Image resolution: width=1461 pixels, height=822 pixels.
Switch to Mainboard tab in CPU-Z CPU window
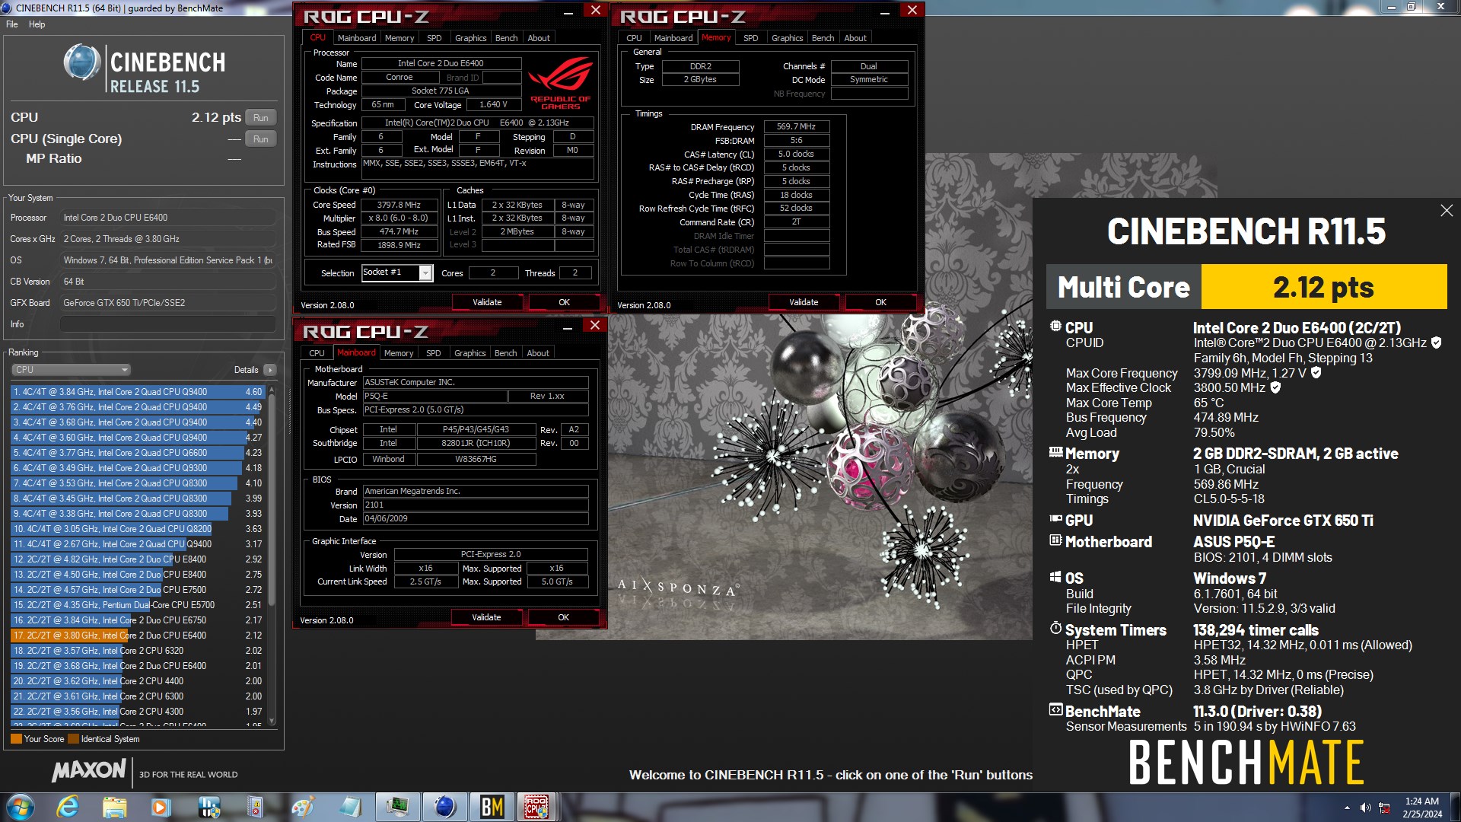click(x=357, y=38)
